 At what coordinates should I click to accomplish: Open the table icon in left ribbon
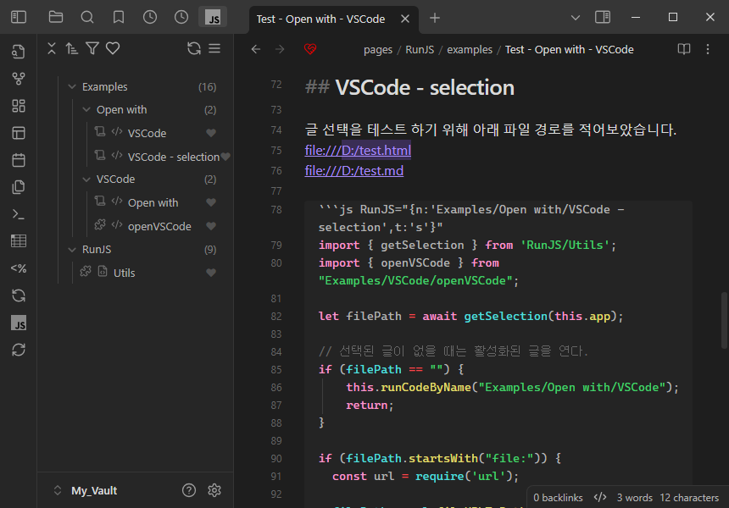coord(19,241)
